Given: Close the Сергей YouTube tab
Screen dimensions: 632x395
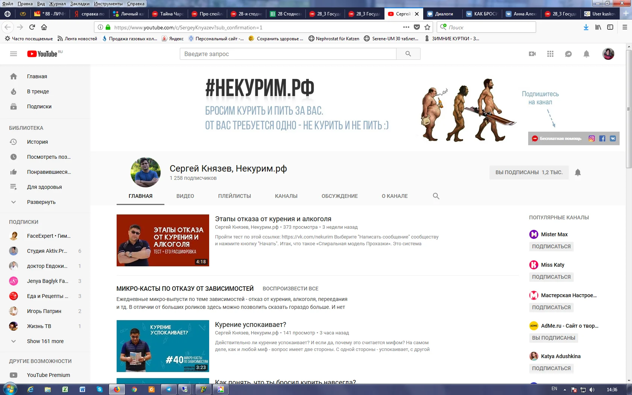Looking at the screenshot, I should [417, 14].
